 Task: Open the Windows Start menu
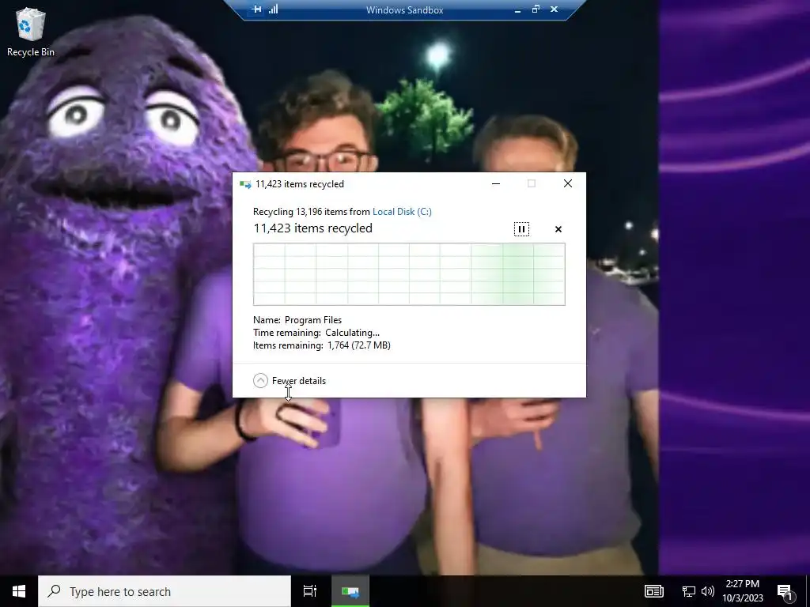19,591
